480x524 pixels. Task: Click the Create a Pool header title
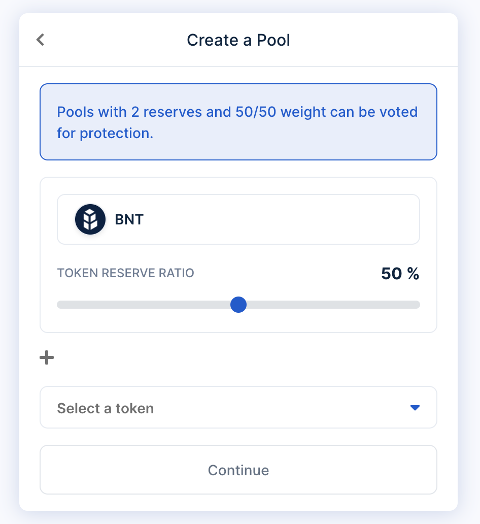(x=238, y=40)
